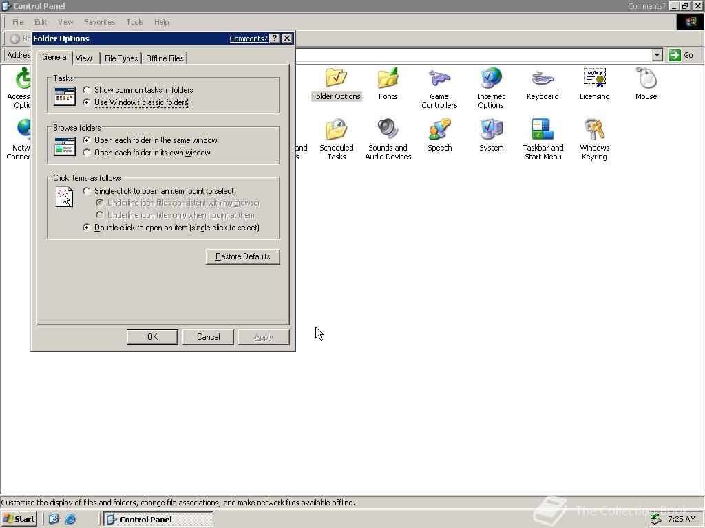Select the General tab
The image size is (705, 528).
[55, 57]
